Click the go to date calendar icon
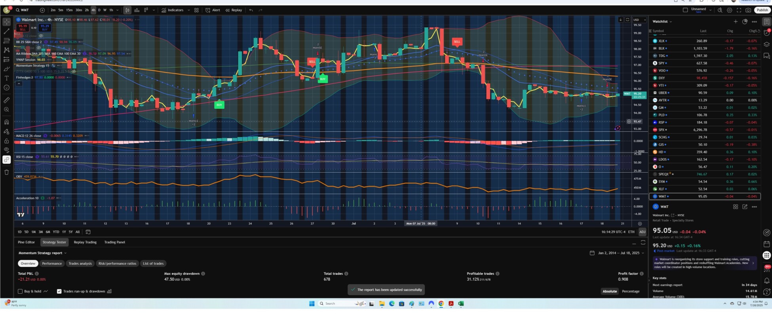 (88, 232)
